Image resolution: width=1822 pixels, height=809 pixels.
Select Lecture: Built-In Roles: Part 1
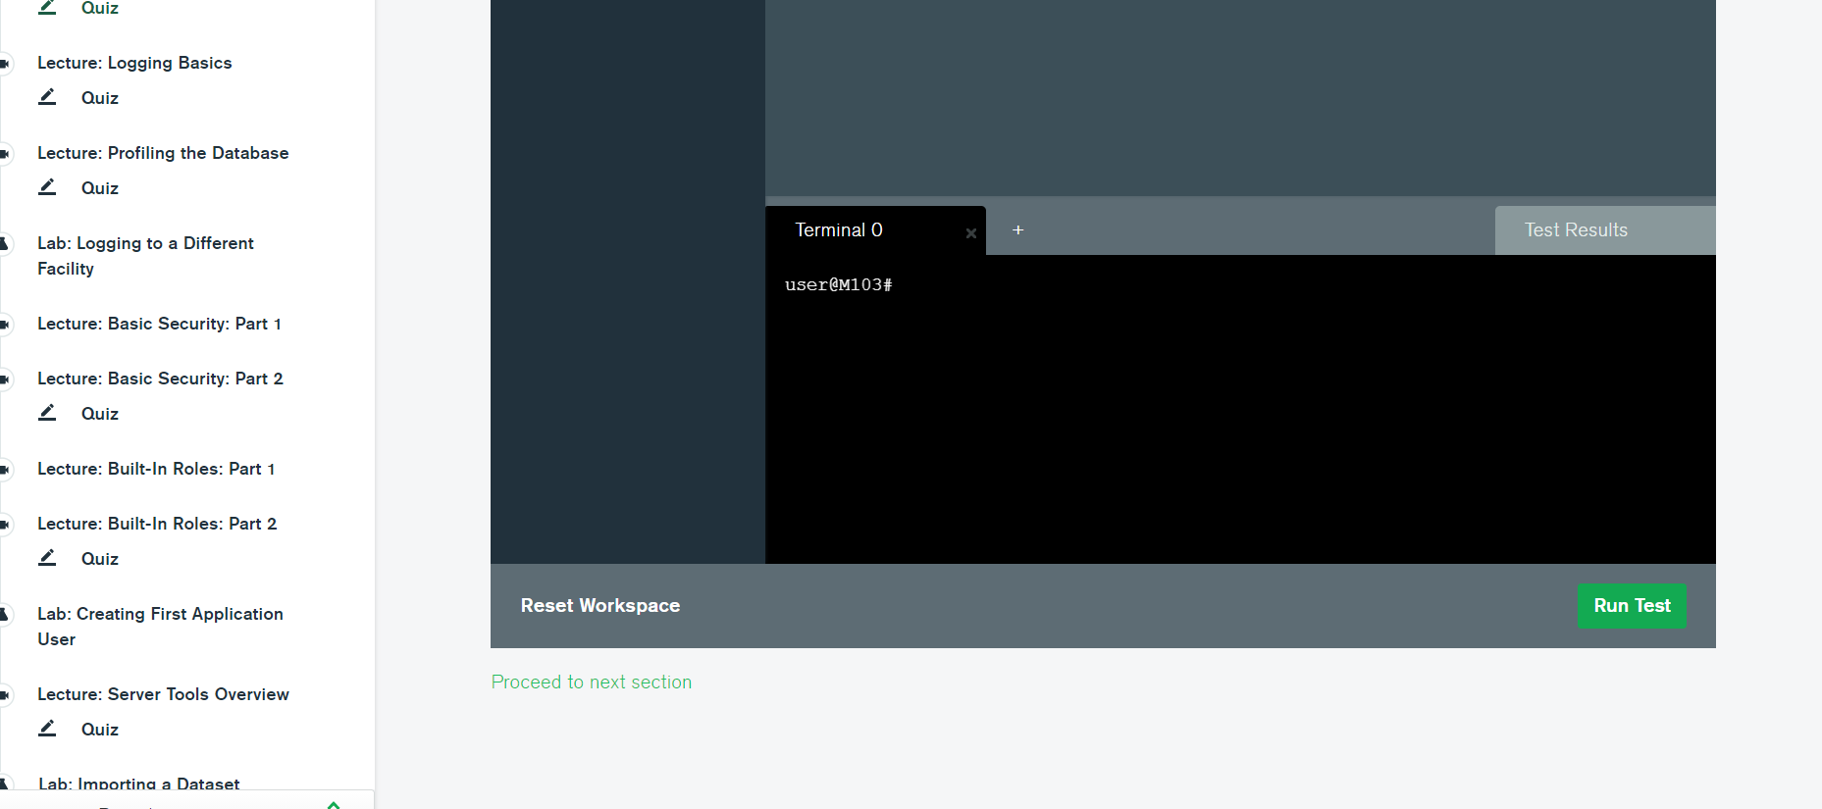[x=156, y=469]
